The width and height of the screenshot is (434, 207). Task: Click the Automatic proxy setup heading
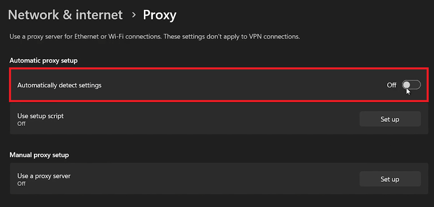43,60
